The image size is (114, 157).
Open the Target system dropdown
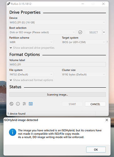pyautogui.click(x=84, y=42)
